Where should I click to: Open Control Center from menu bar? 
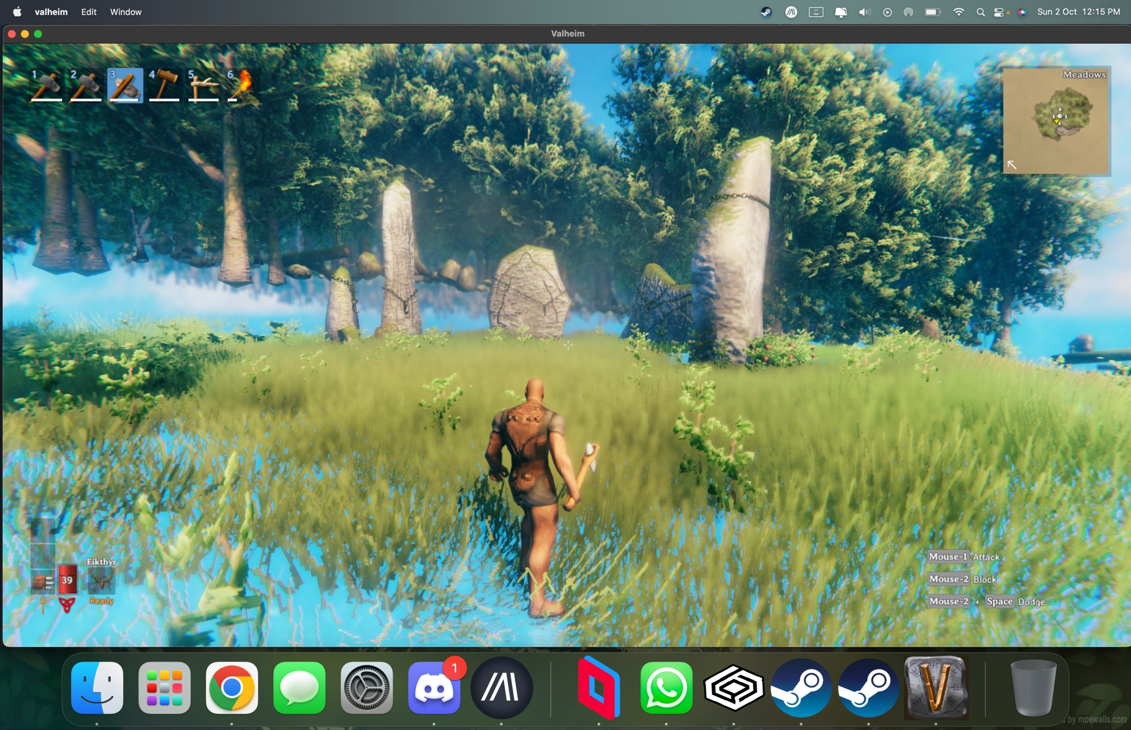point(999,12)
